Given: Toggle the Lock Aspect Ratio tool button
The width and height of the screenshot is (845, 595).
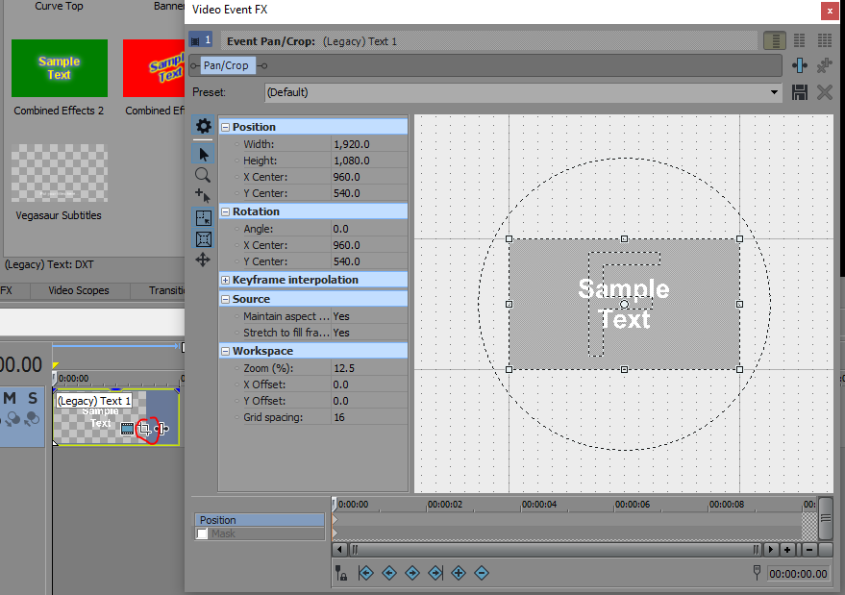Looking at the screenshot, I should (x=203, y=218).
